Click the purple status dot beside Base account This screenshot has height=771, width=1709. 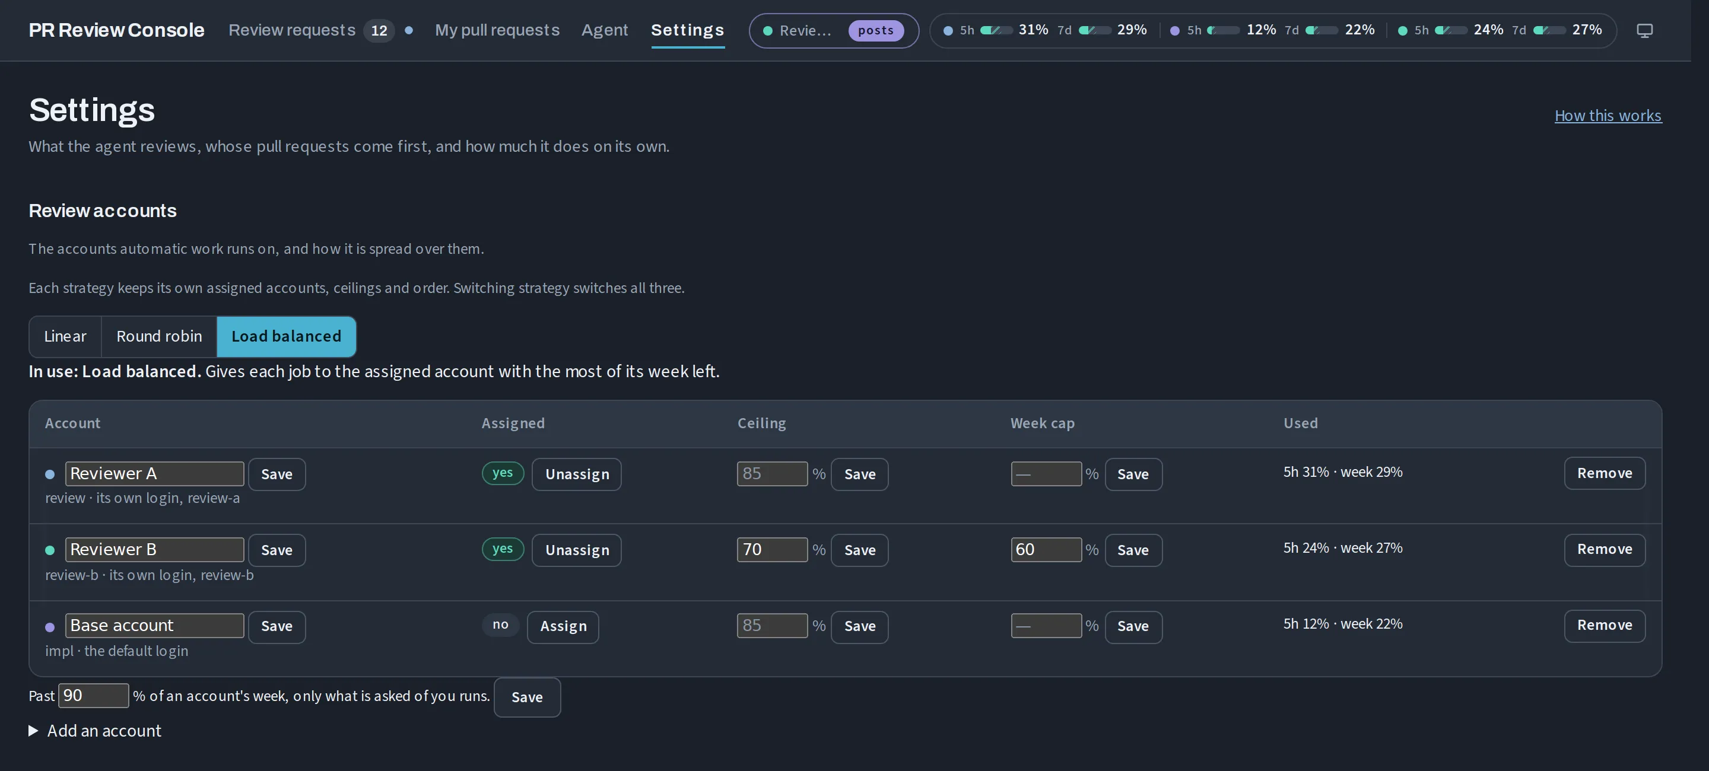coord(50,627)
